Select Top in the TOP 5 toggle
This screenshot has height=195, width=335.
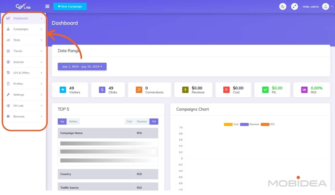(62, 121)
